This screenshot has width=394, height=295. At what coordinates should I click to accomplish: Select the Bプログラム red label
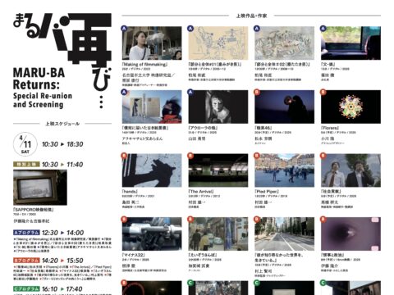(x=26, y=261)
